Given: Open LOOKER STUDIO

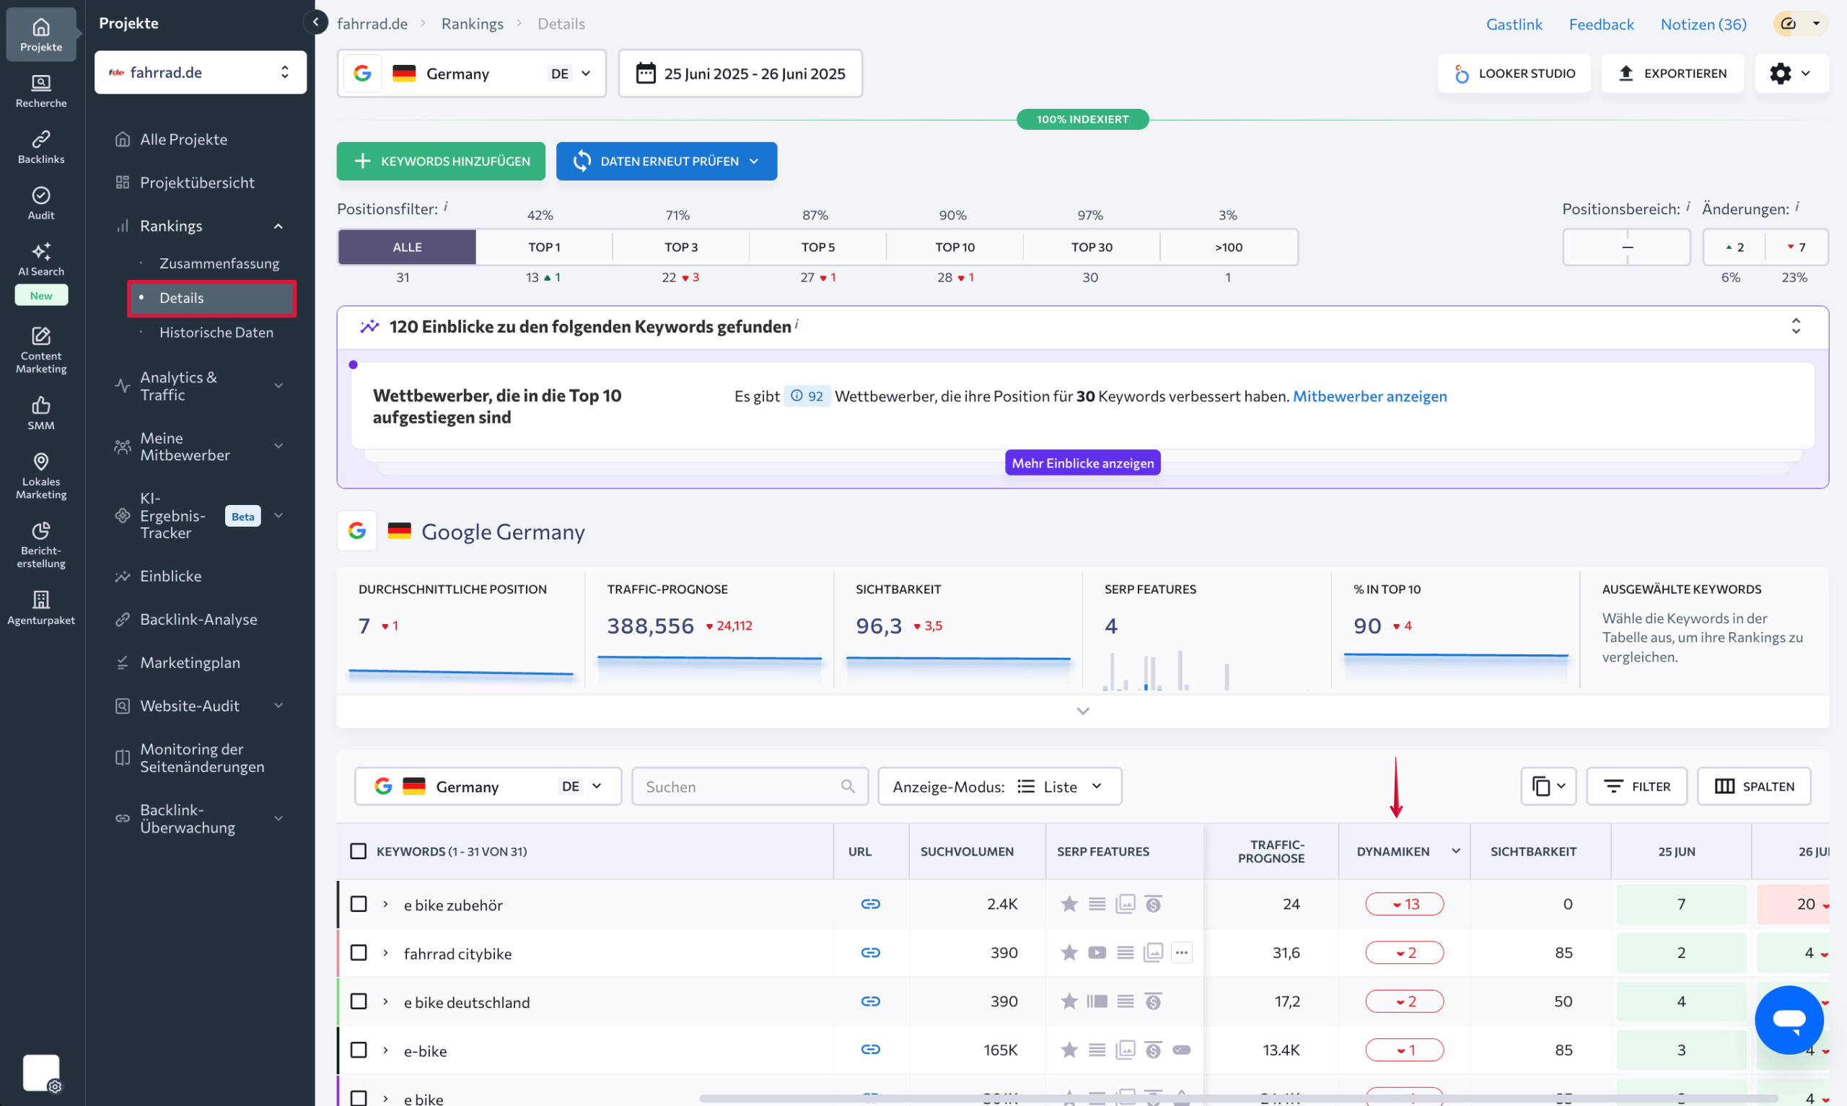Looking at the screenshot, I should (x=1514, y=73).
